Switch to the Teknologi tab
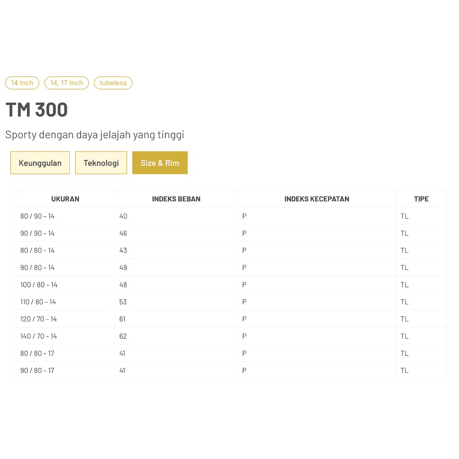This screenshot has height=459, width=459. click(x=101, y=163)
